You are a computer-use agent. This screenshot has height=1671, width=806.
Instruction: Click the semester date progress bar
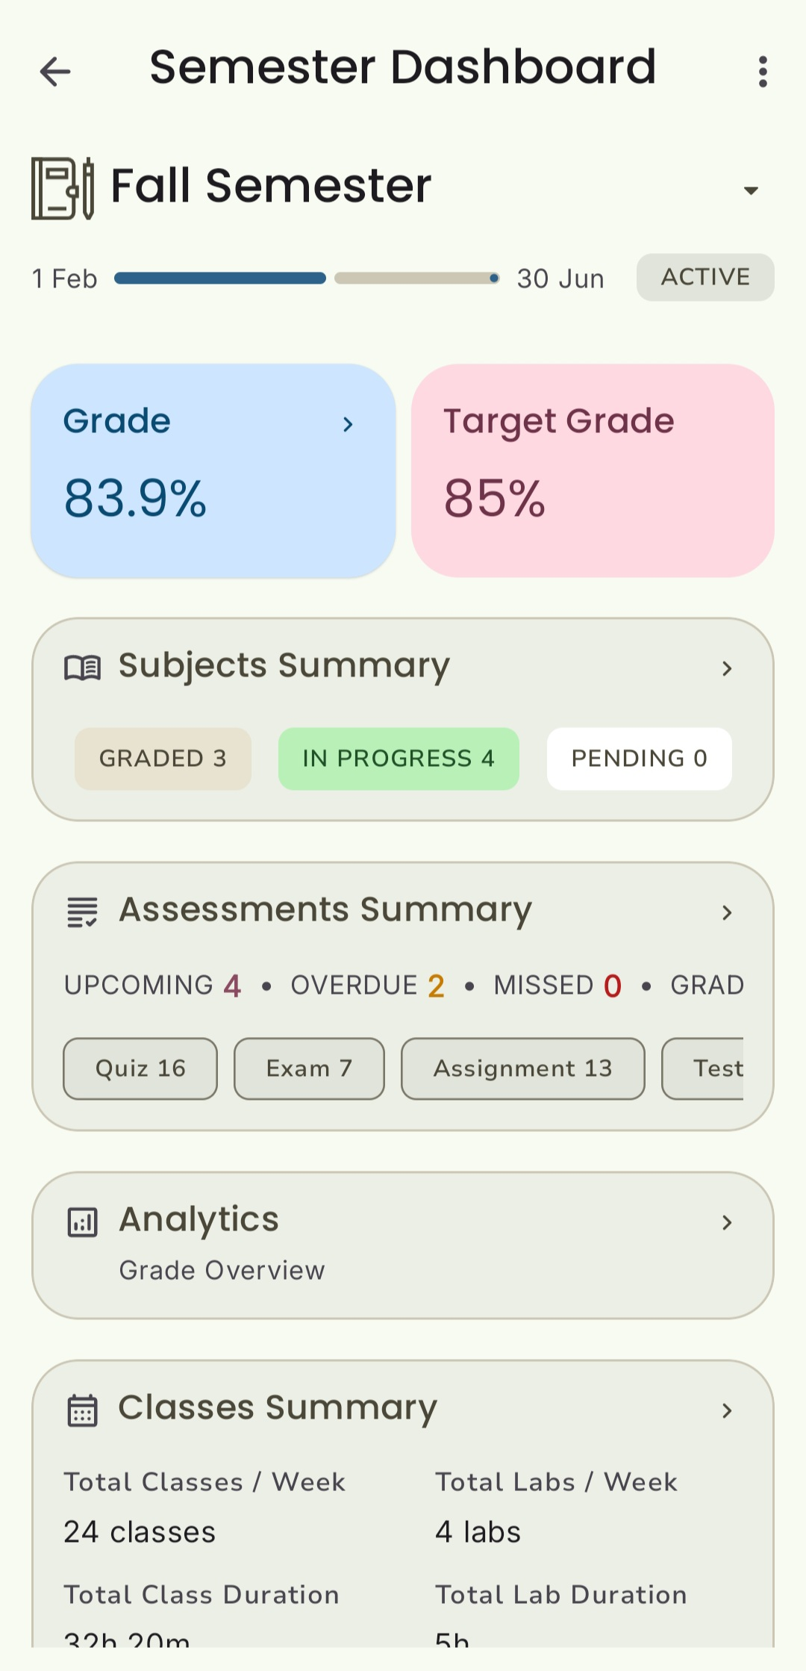307,278
